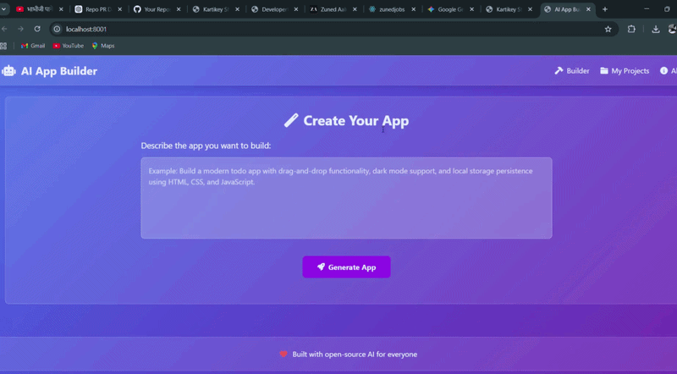Open the browser extensions puzzle icon

click(x=631, y=29)
